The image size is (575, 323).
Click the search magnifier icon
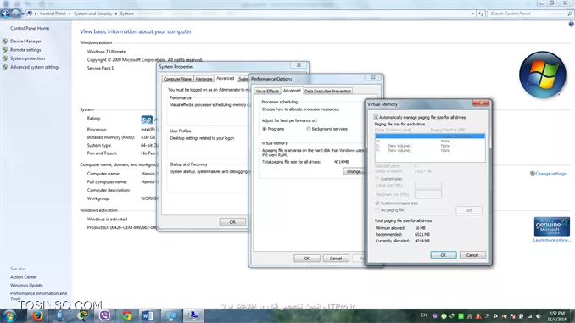coord(570,14)
